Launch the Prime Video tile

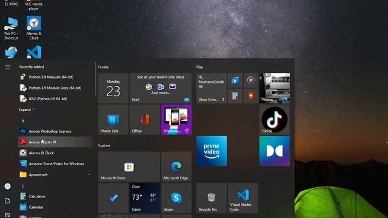212,151
